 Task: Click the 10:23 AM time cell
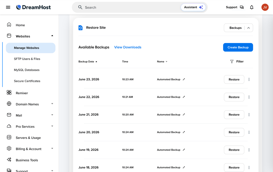click(128, 80)
